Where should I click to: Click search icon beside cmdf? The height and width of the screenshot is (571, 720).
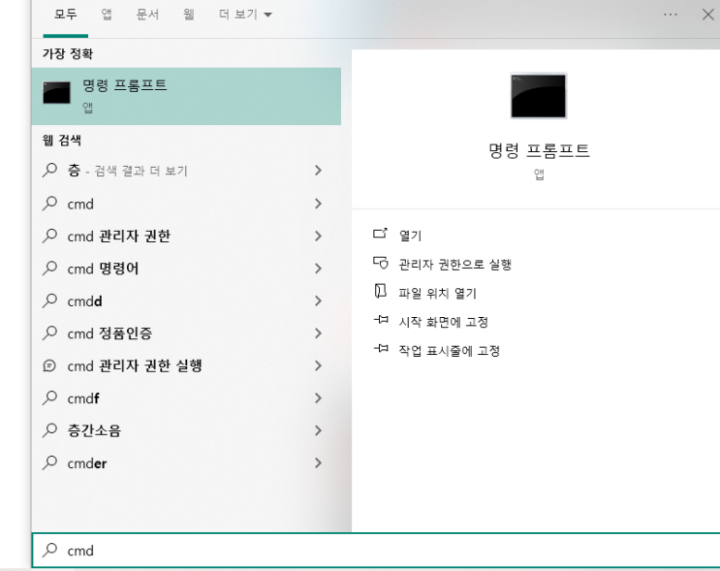click(x=49, y=397)
